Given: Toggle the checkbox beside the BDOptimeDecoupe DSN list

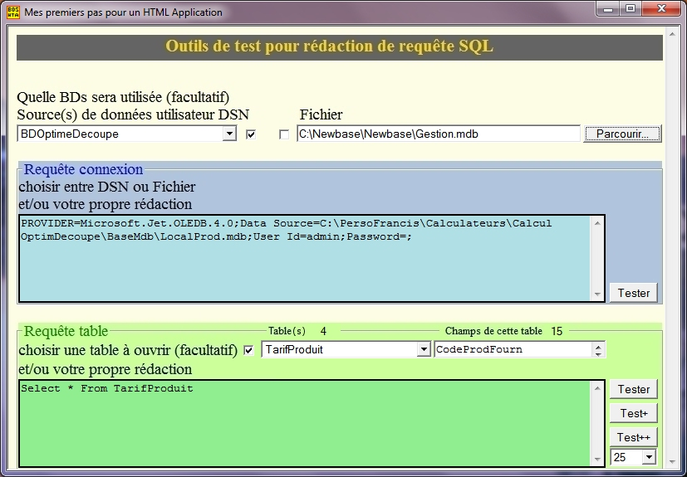Looking at the screenshot, I should point(251,134).
